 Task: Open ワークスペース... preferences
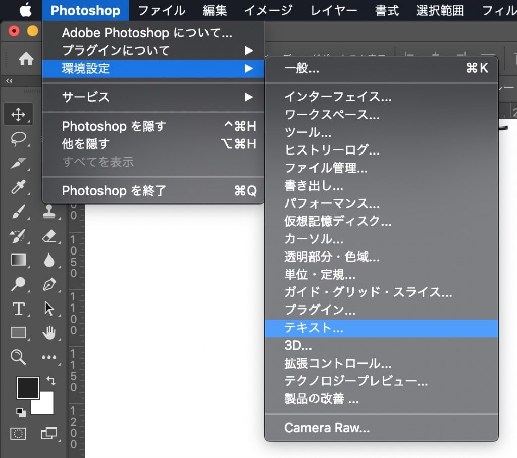[x=382, y=115]
